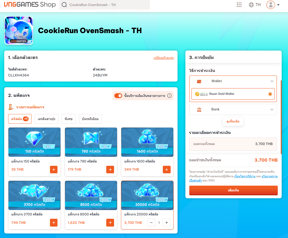Toggle the multi-item top-up switch
This screenshot has width=288, height=238.
[118, 96]
